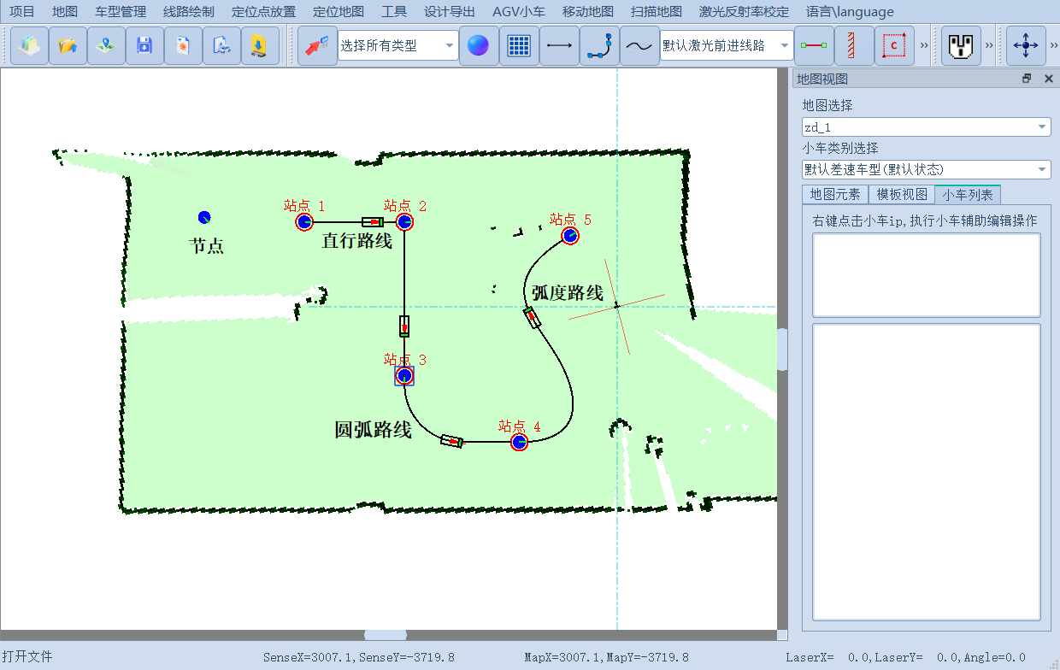Click the four-direction move arrows icon
The width and height of the screenshot is (1060, 670).
coord(1026,46)
